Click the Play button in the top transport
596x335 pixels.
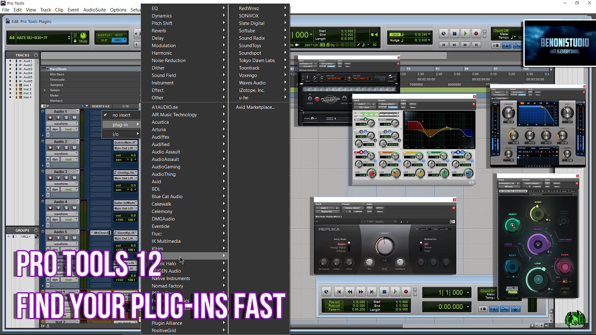tap(465, 33)
